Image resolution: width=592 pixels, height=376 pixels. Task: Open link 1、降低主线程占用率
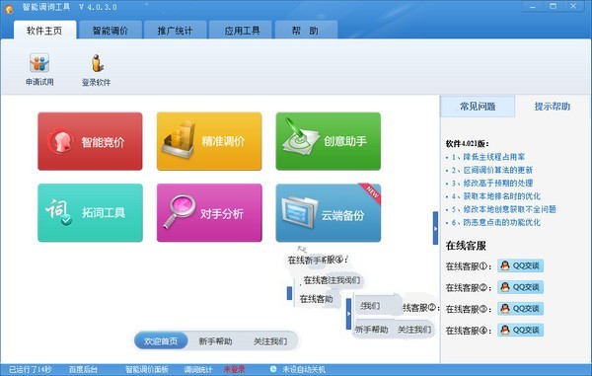(x=488, y=157)
